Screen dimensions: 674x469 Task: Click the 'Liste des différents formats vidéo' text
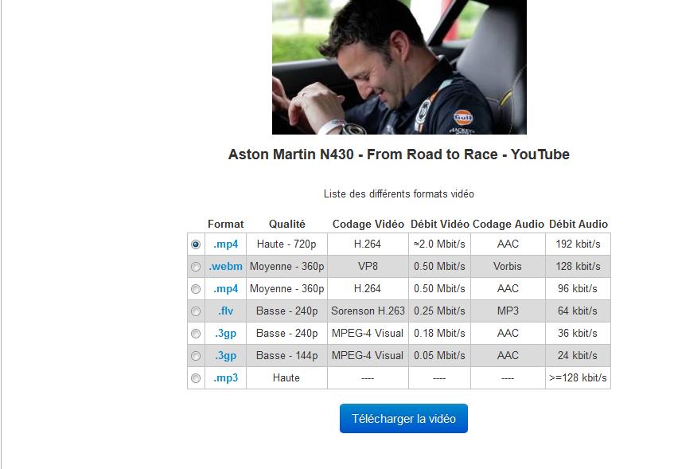[399, 193]
